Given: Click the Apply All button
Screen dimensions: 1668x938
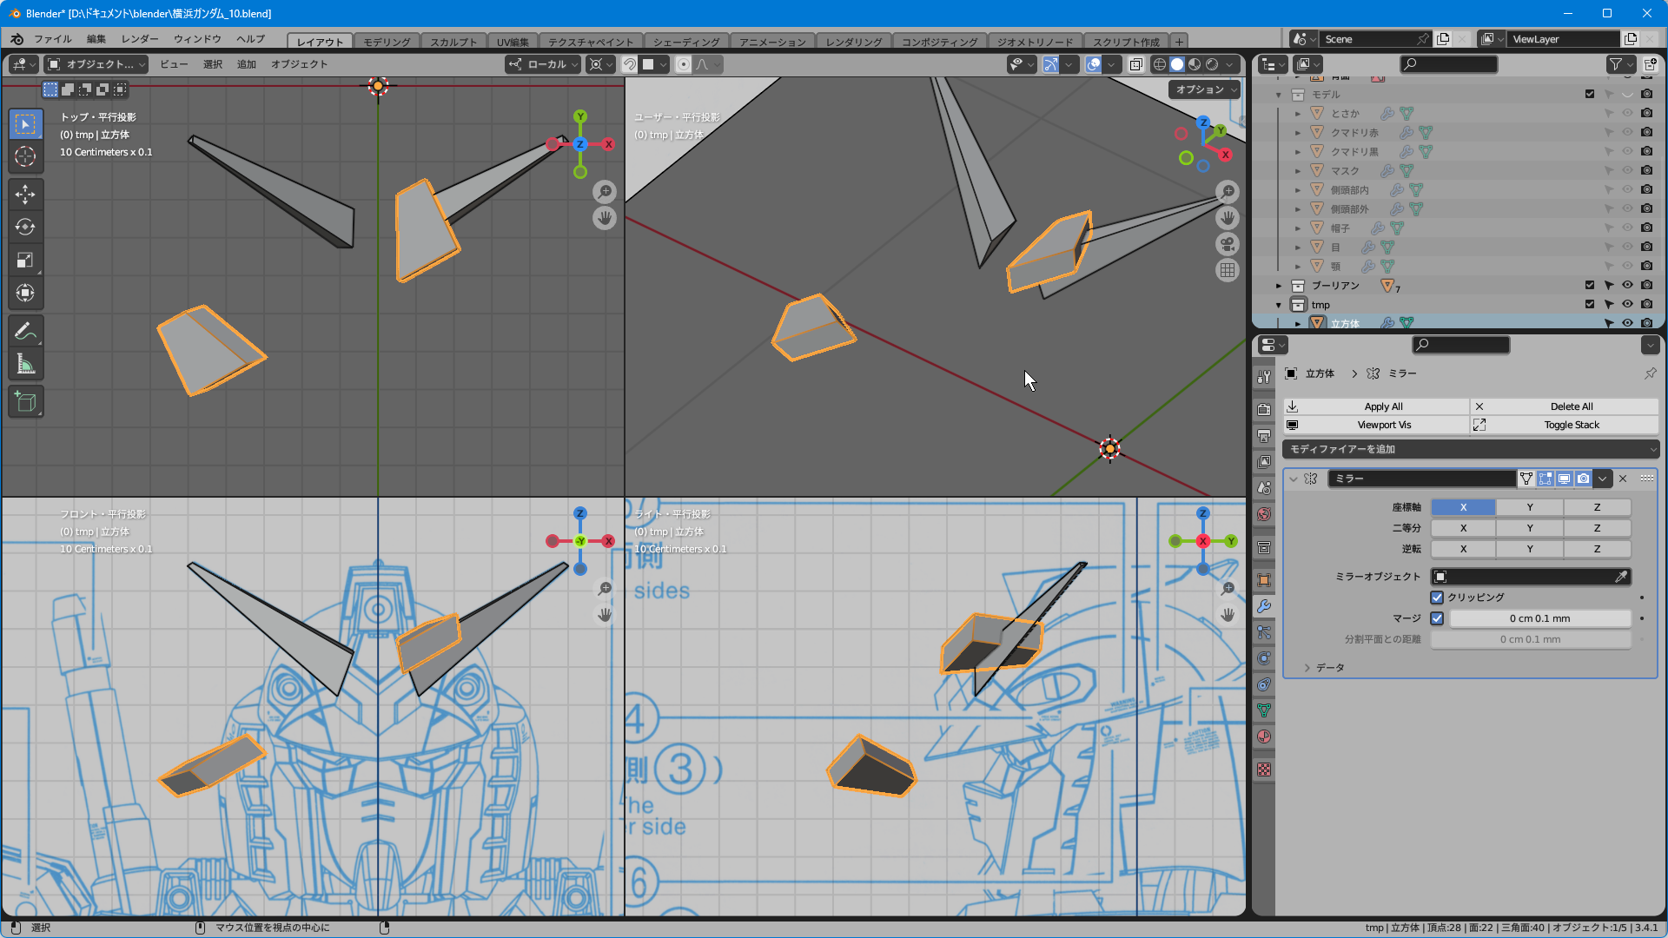Looking at the screenshot, I should [1383, 406].
